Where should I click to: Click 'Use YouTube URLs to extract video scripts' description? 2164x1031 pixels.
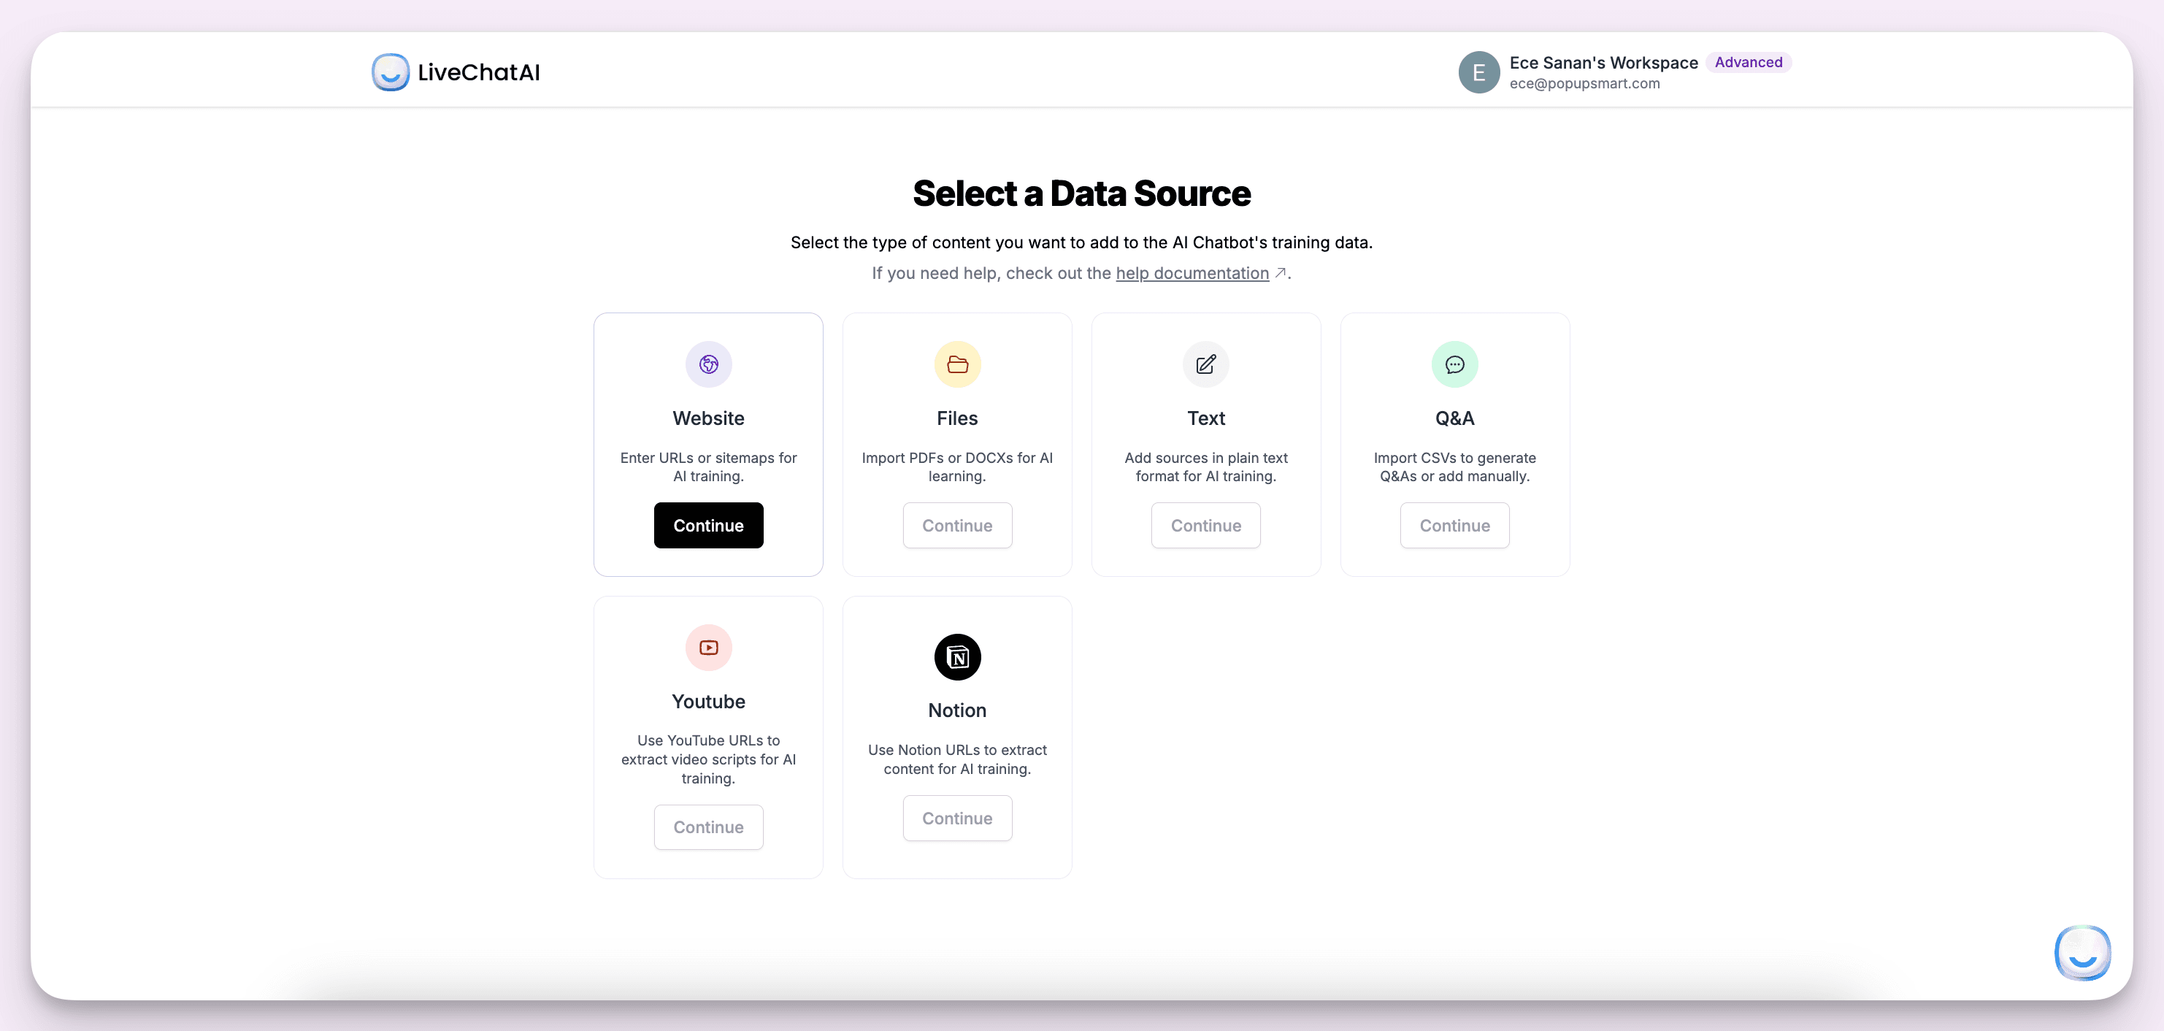[x=708, y=759]
